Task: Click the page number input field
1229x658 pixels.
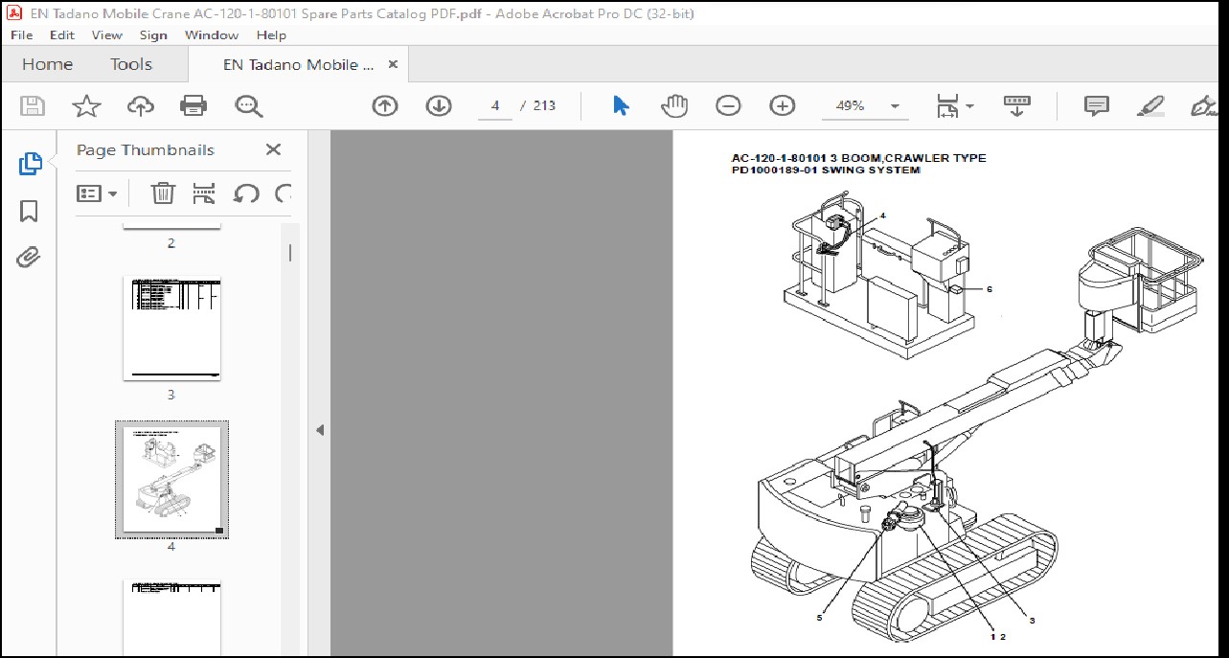Action: pos(495,106)
